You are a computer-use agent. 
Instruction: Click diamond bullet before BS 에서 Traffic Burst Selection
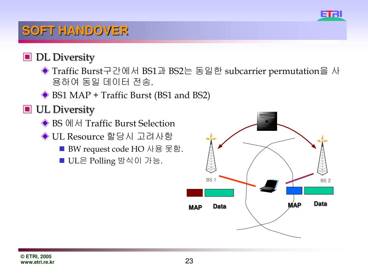(45, 123)
